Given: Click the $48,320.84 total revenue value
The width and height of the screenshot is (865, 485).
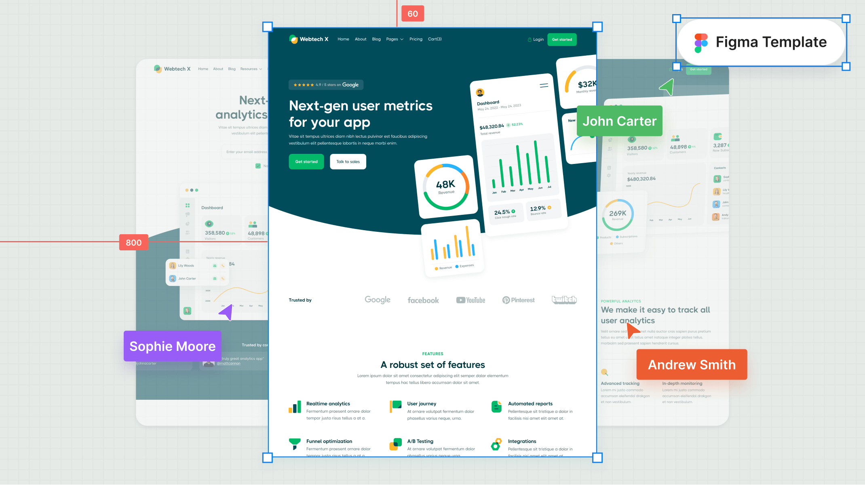Looking at the screenshot, I should point(492,127).
